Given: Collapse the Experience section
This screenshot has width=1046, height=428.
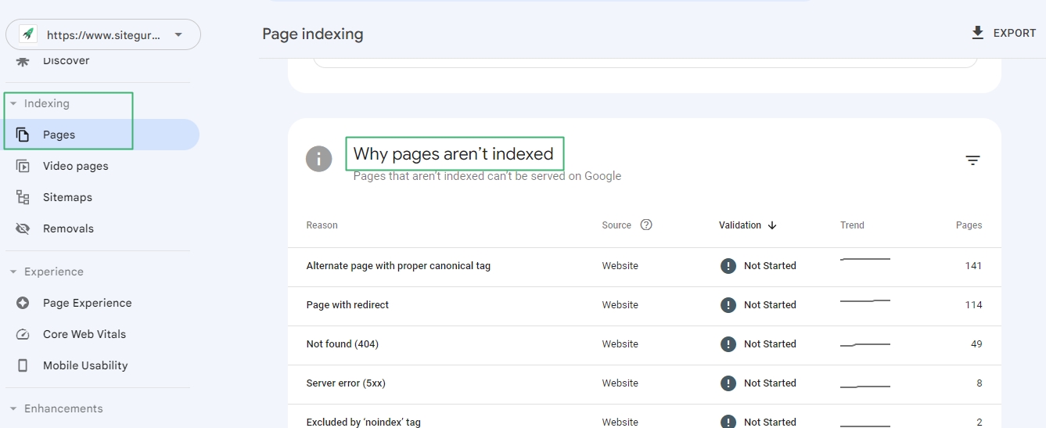Looking at the screenshot, I should [13, 272].
